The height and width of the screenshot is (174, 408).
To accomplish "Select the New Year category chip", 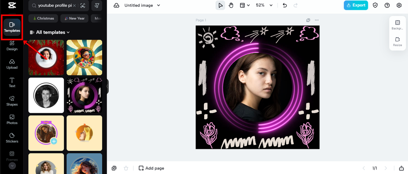I will click(75, 18).
